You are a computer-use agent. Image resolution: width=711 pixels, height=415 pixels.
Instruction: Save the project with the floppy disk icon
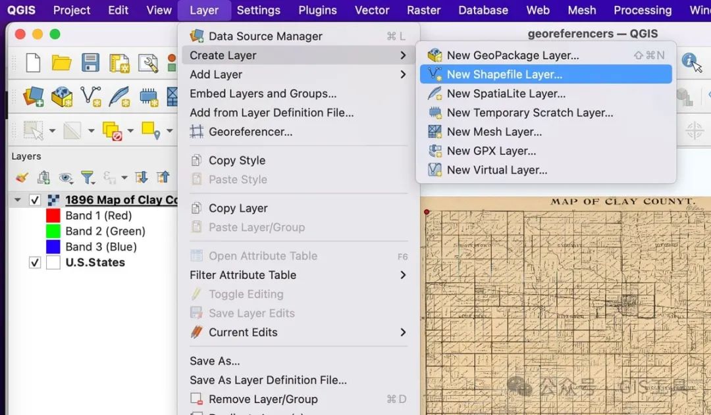90,62
